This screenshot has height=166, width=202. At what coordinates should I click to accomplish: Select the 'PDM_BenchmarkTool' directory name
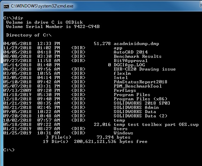coord(138,86)
